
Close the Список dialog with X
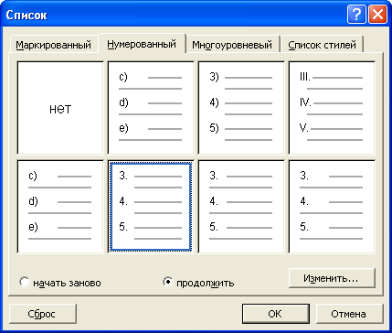(376, 15)
